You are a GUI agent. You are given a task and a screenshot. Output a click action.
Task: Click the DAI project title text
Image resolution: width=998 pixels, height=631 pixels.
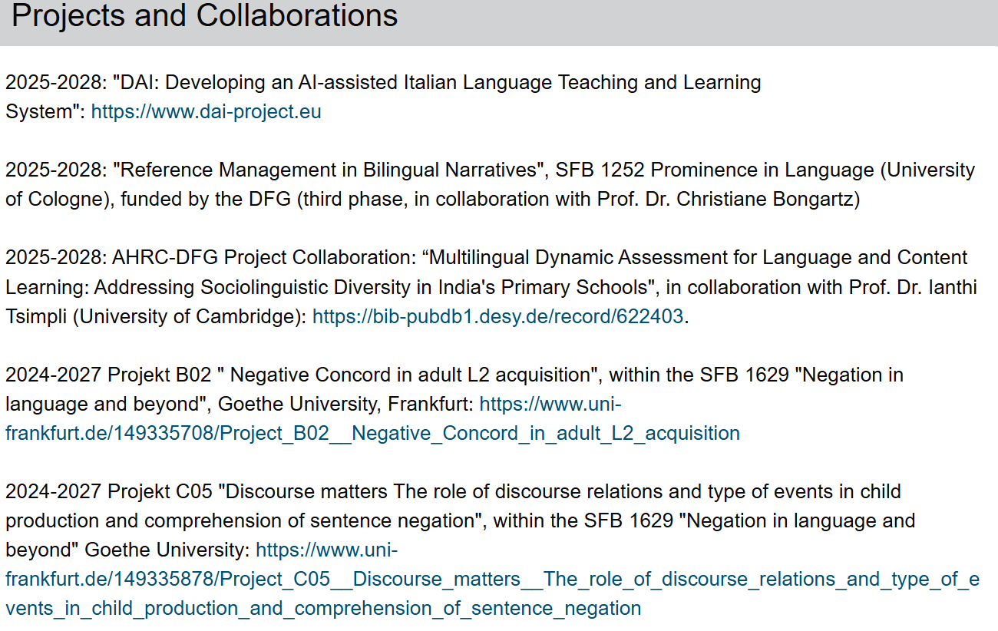coord(438,83)
